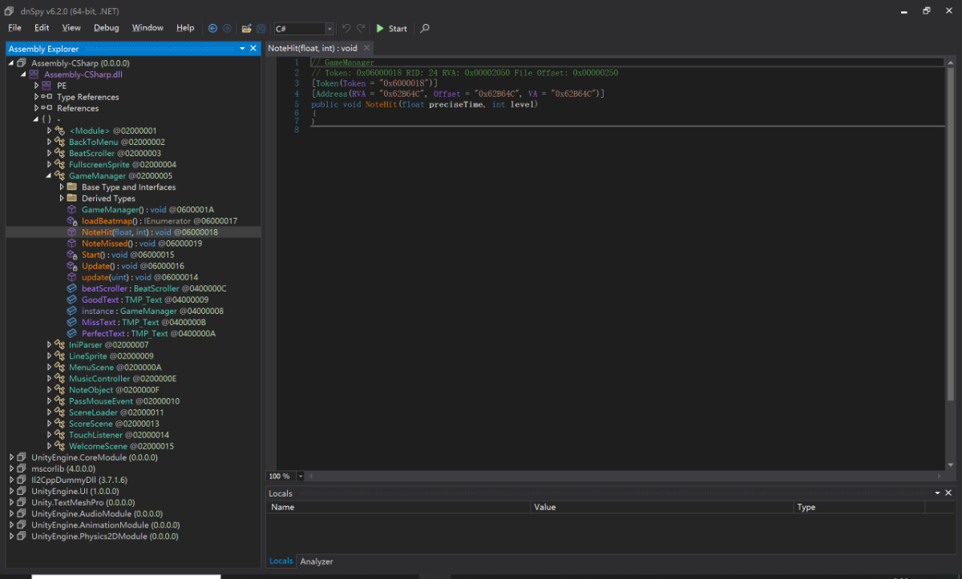Click the Undo arrow in toolbar
Viewport: 962px width, 579px height.
tap(346, 28)
